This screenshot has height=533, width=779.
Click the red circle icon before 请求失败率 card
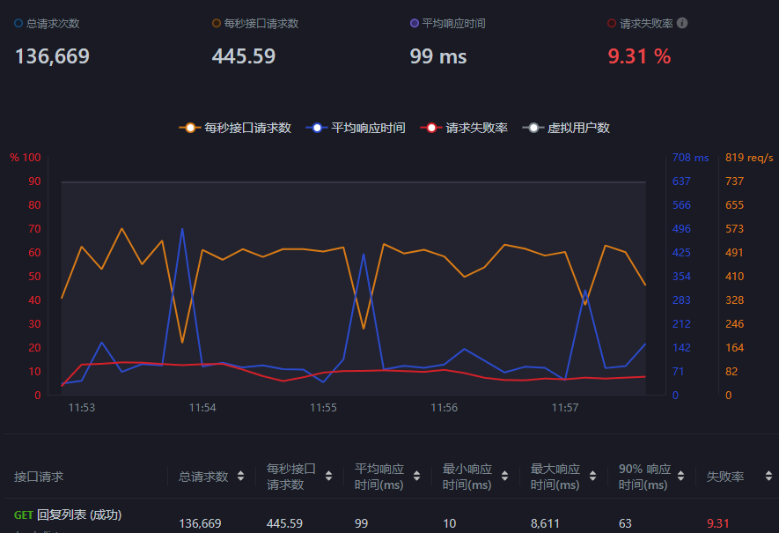(612, 24)
